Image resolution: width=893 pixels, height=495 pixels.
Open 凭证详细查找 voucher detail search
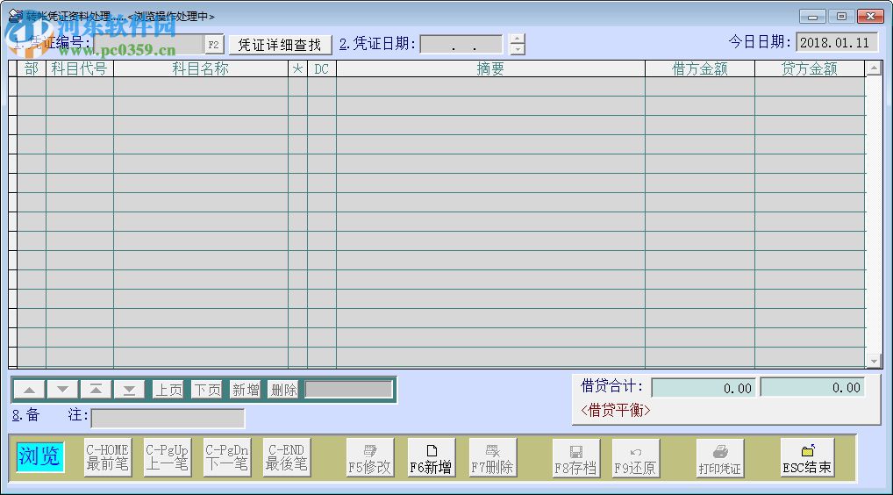[x=280, y=45]
